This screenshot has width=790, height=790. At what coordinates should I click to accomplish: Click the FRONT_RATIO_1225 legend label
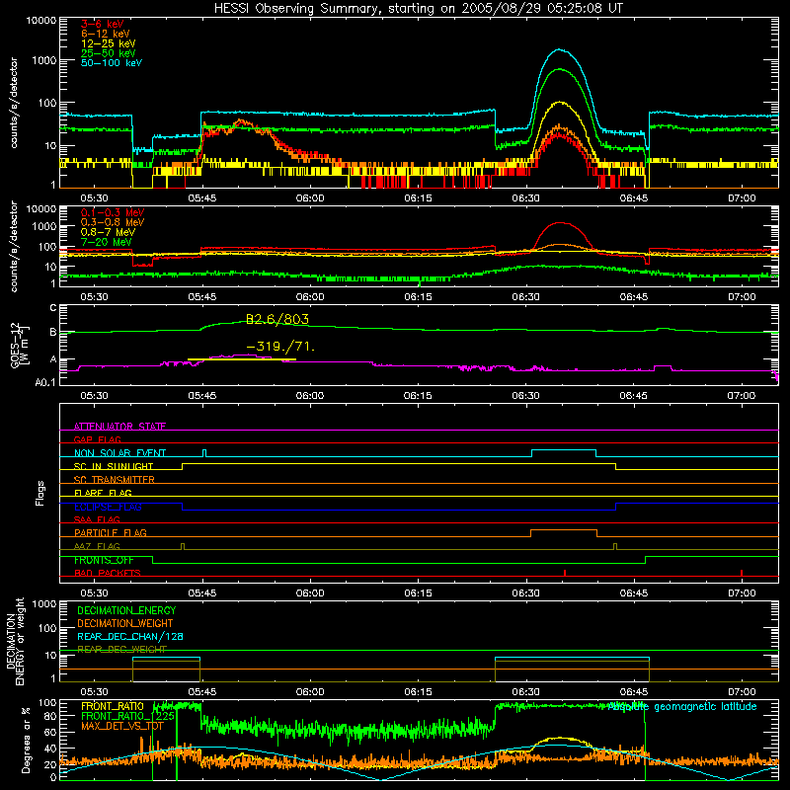pyautogui.click(x=127, y=715)
